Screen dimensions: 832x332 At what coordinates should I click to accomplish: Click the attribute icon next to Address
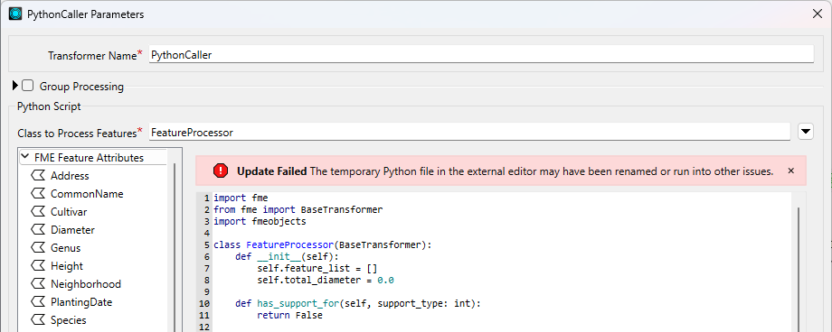point(38,176)
